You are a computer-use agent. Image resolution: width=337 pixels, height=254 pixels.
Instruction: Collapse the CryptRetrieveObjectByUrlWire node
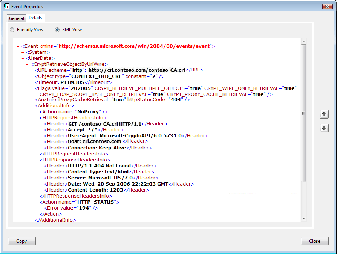point(28,64)
